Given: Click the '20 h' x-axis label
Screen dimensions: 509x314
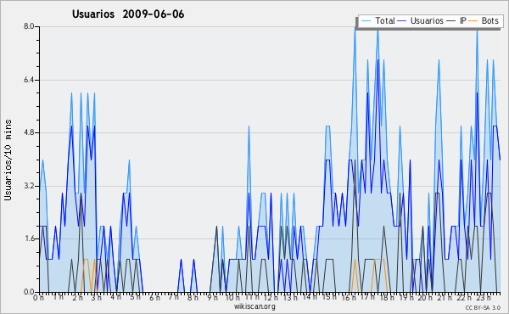Looking at the screenshot, I should tap(425, 297).
